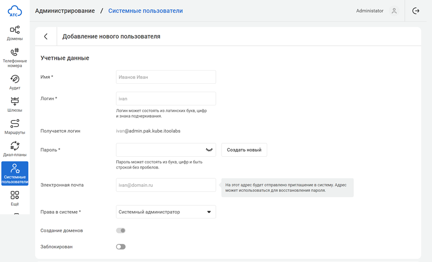This screenshot has height=262, width=432.
Task: Open the Шлюзы gateways section
Action: pos(15,104)
